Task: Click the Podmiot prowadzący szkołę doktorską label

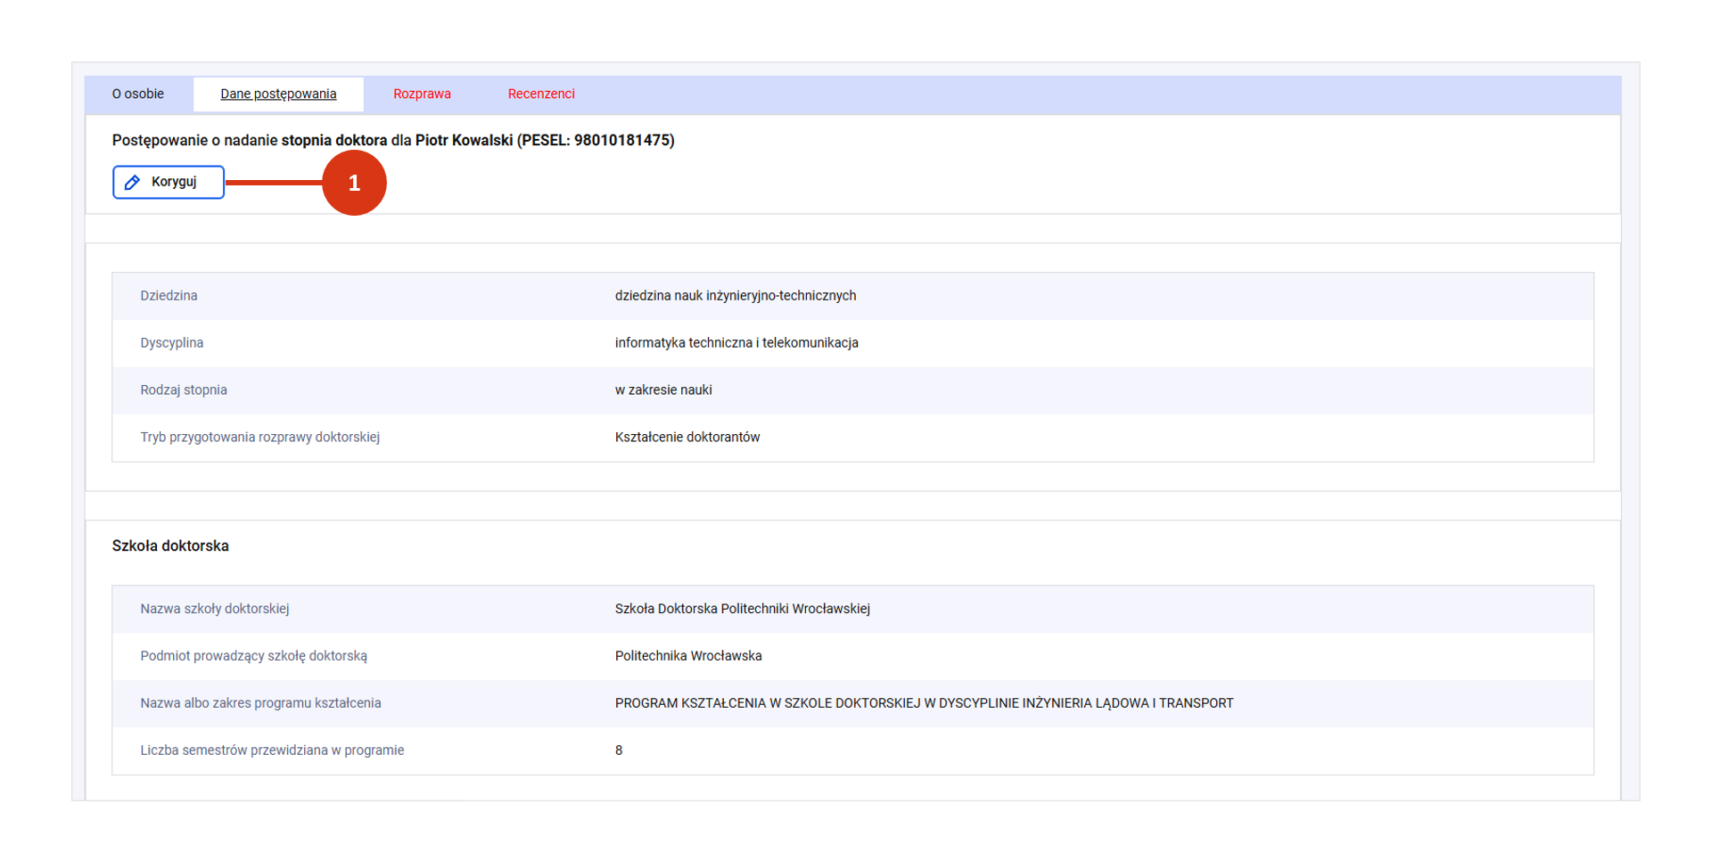Action: click(253, 657)
